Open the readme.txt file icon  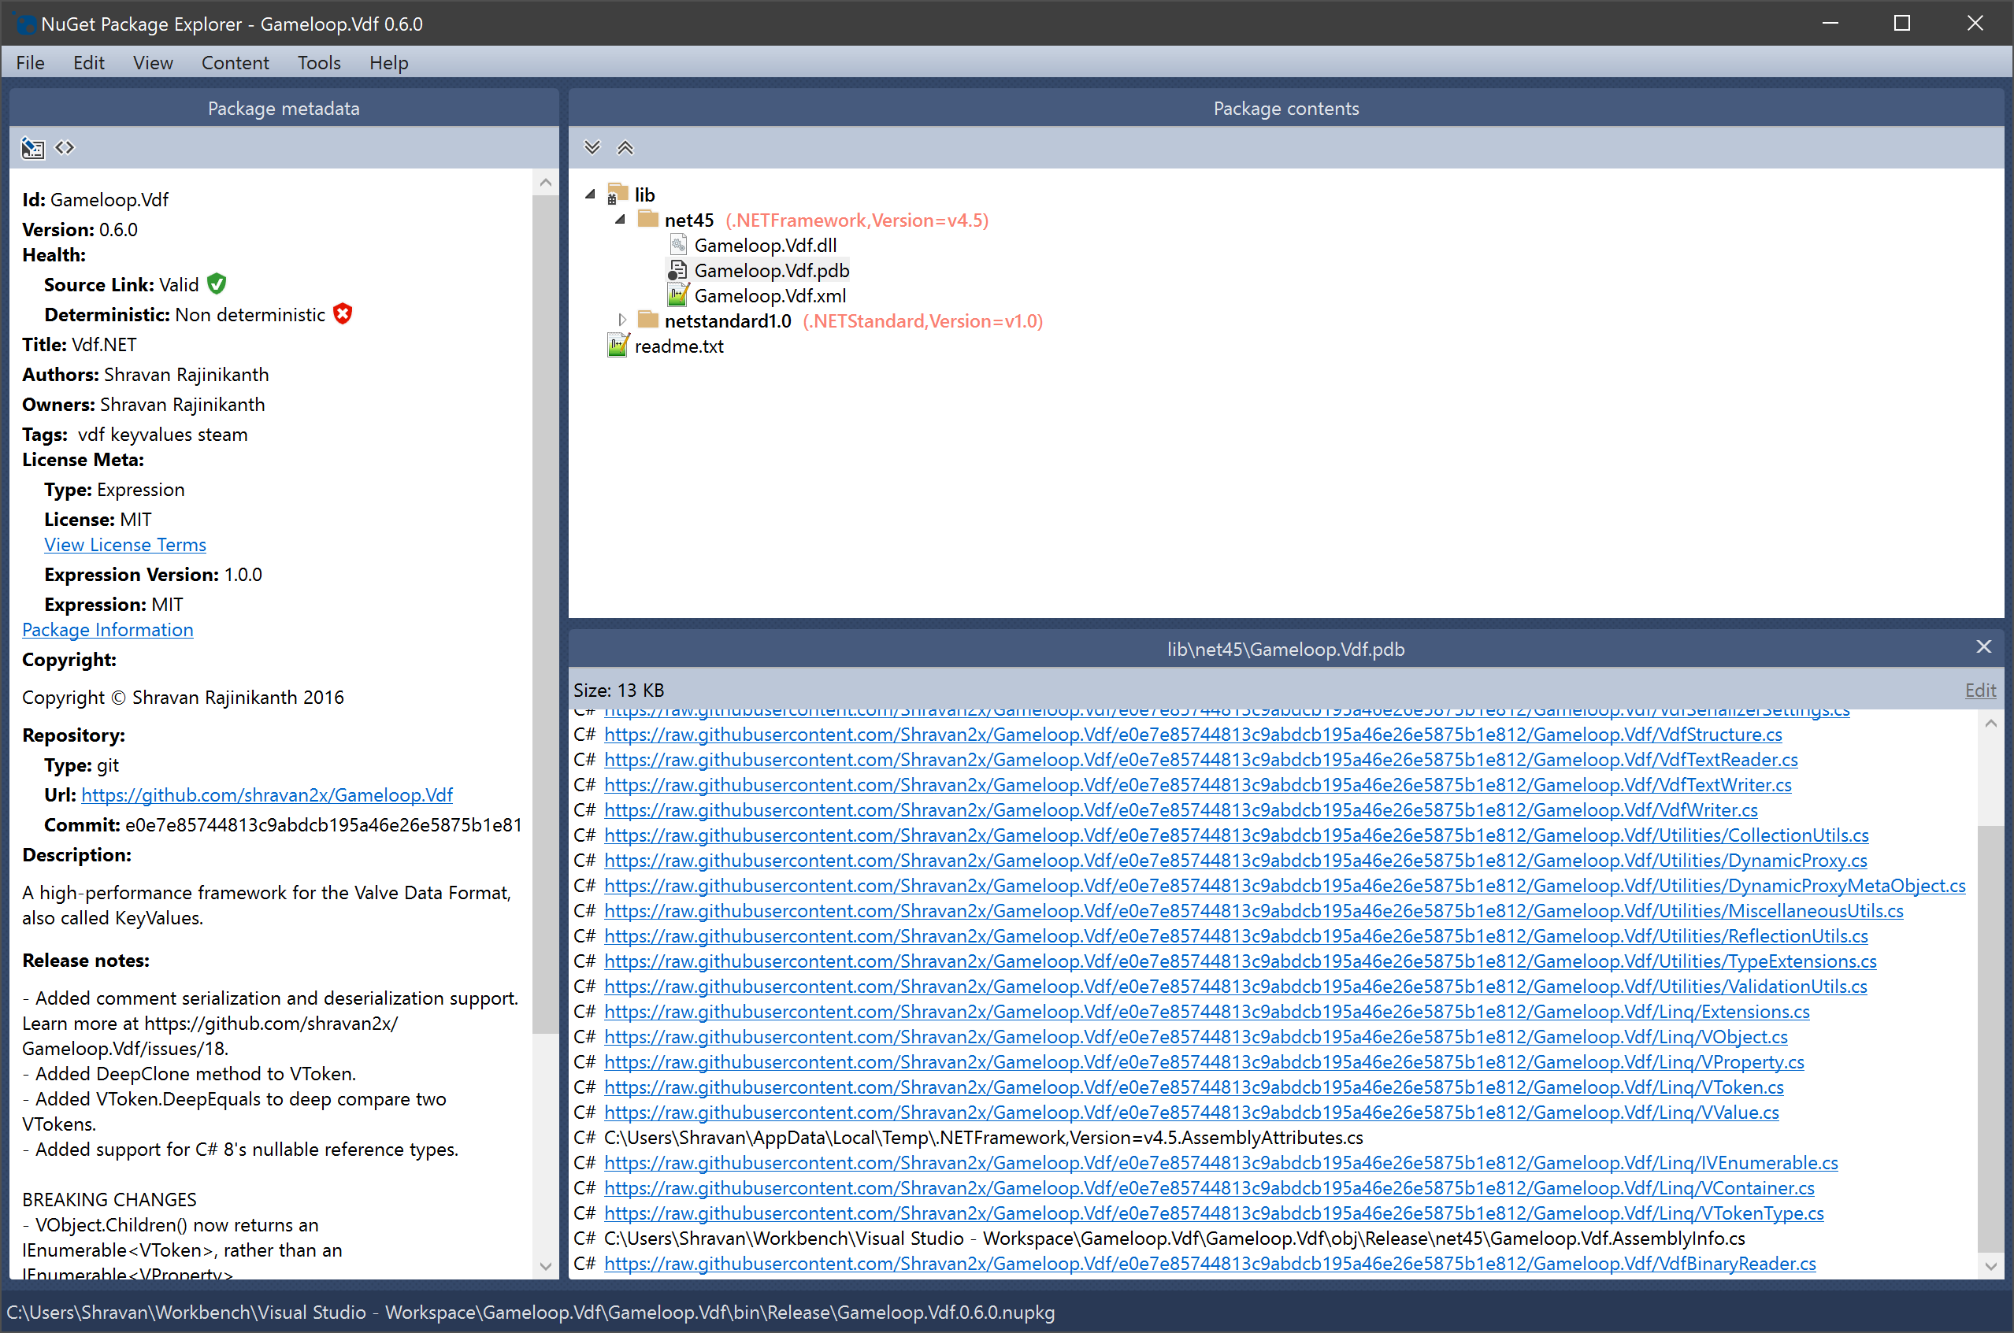[x=618, y=345]
